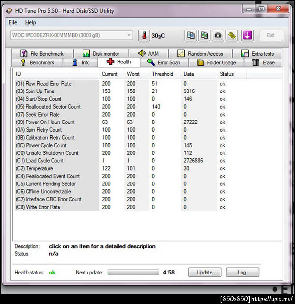Viewport: 295px width, 304px height.
Task: Click the Data column header
Action: [x=199, y=74]
